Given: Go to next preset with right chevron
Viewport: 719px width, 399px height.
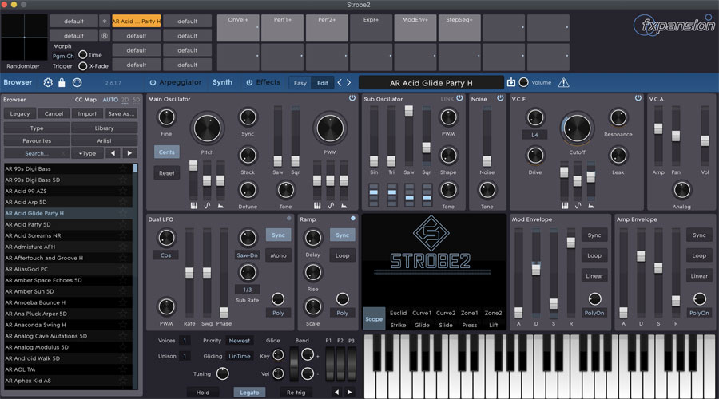Looking at the screenshot, I should (x=349, y=82).
